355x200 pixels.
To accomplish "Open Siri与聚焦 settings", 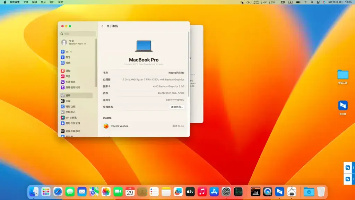I will pos(77,118).
